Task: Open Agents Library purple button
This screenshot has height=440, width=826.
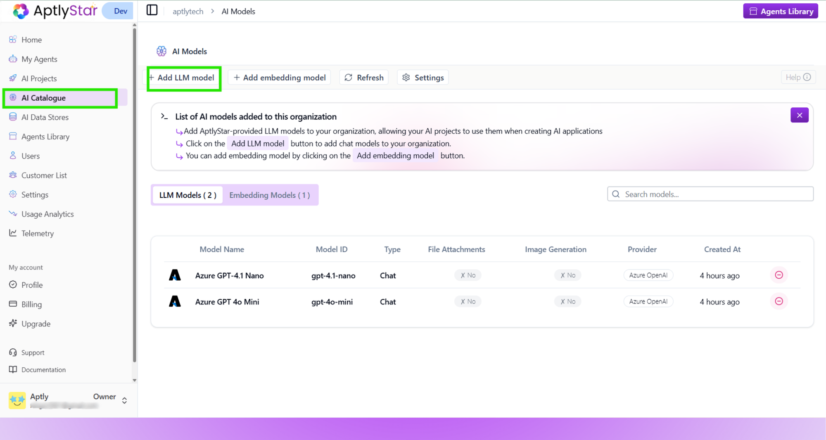Action: pyautogui.click(x=781, y=11)
